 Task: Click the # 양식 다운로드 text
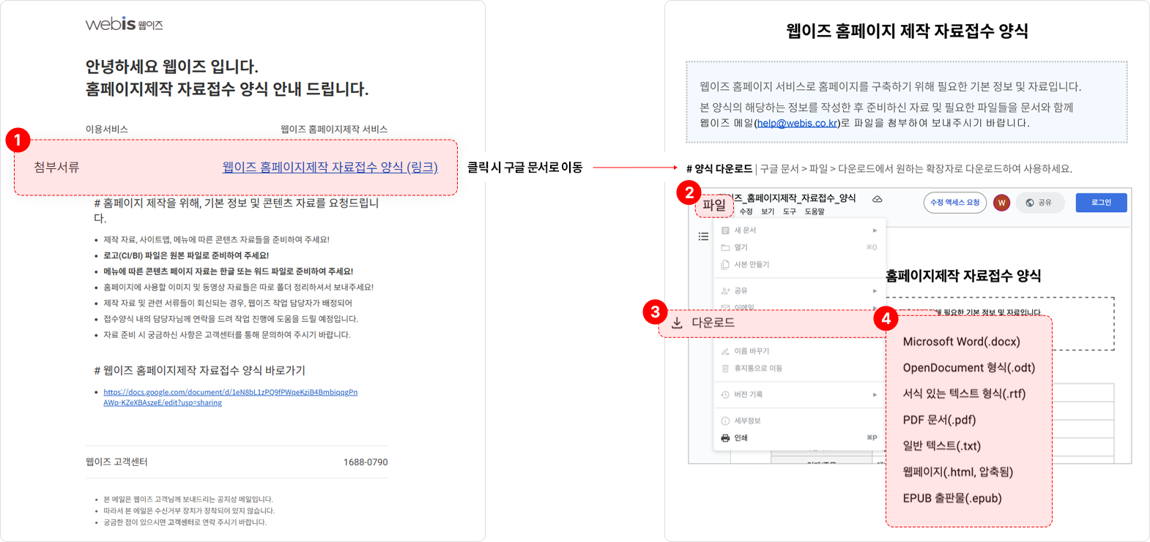pos(719,169)
